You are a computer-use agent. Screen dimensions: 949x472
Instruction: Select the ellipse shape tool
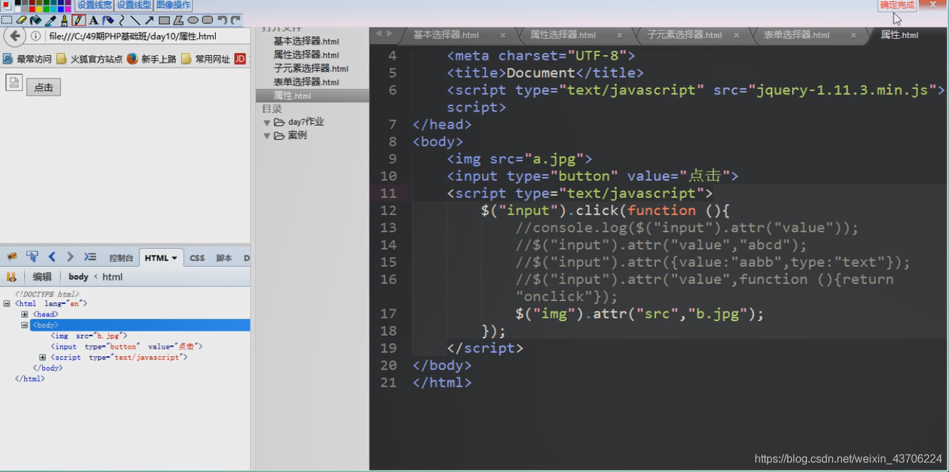pos(193,20)
